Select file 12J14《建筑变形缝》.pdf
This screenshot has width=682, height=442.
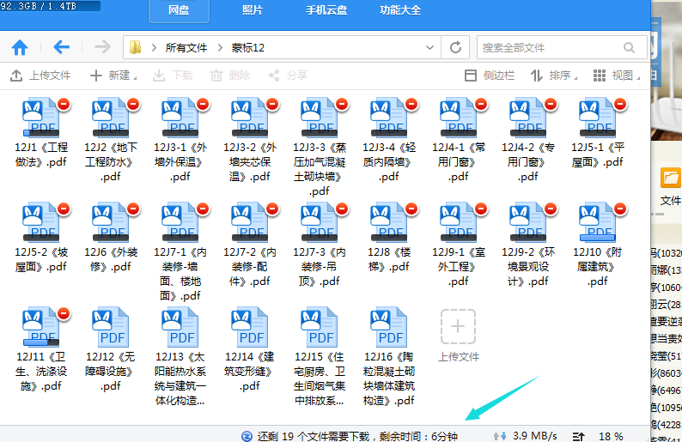coord(250,349)
